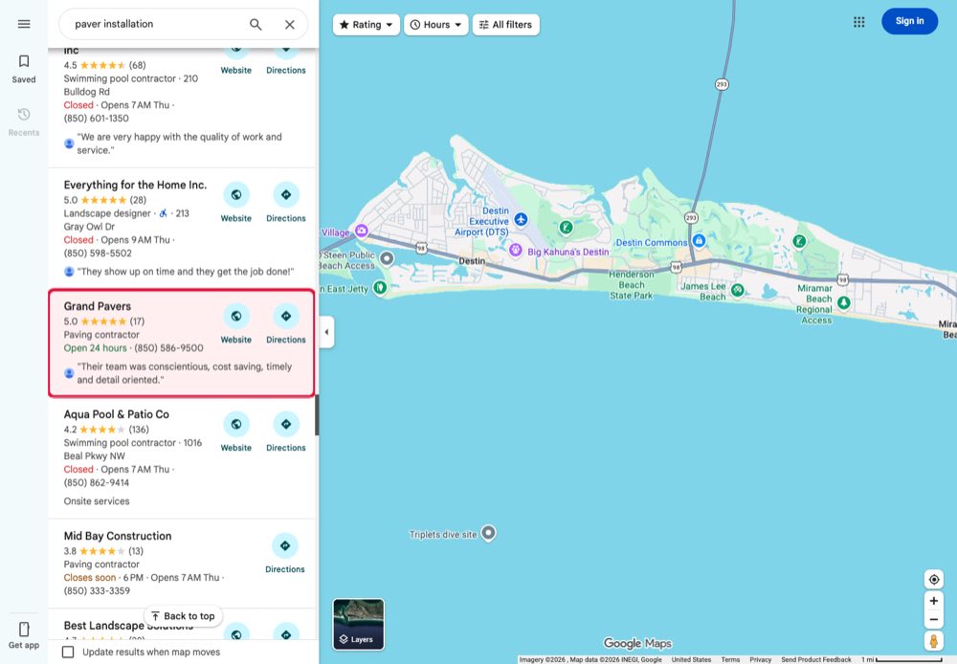Click the results list scrollbar
957x664 pixels.
pos(317,415)
